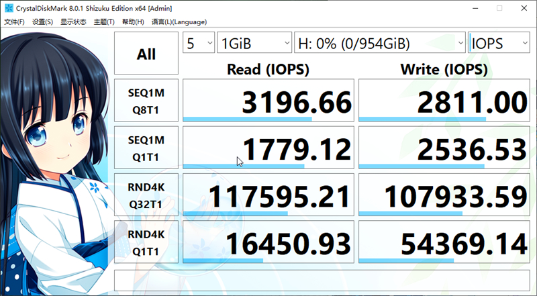Image resolution: width=537 pixels, height=296 pixels.
Task: Click the Shizuku character artwork
Action: point(56,162)
